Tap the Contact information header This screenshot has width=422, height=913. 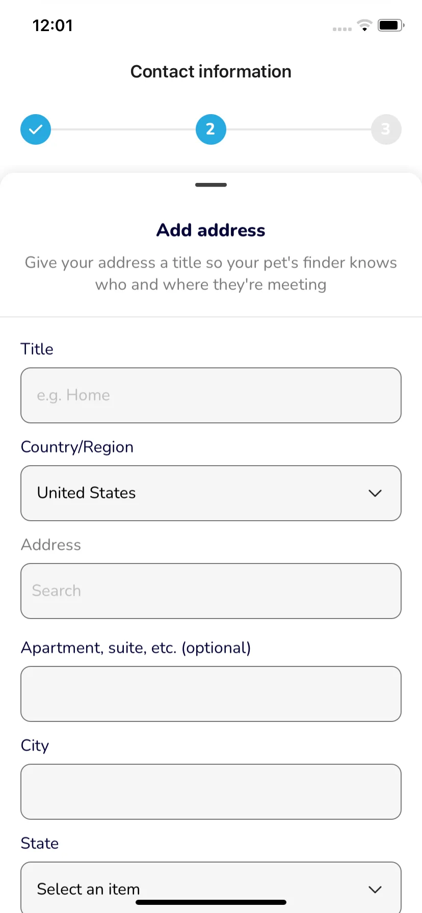[x=211, y=71]
